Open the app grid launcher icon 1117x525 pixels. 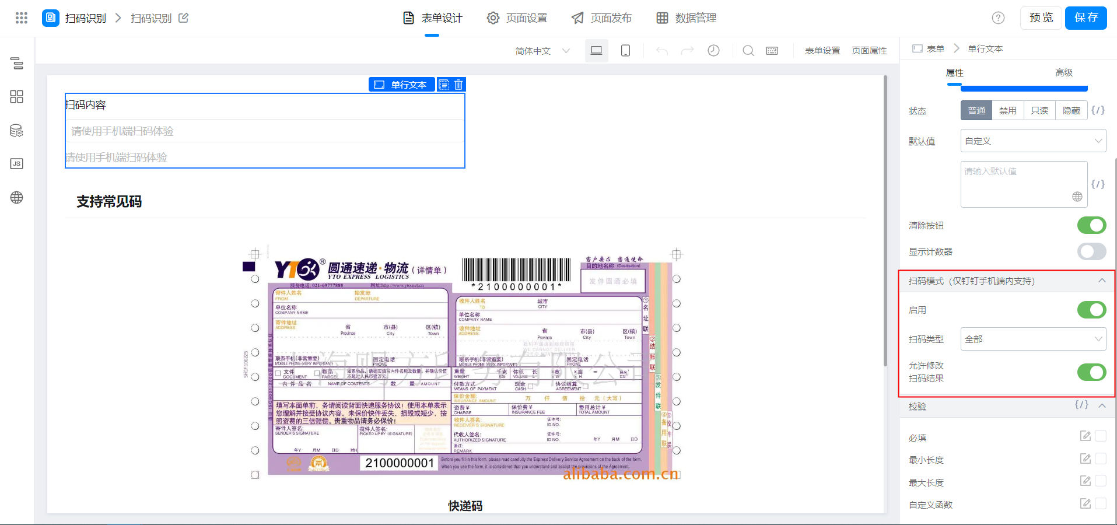click(x=22, y=18)
